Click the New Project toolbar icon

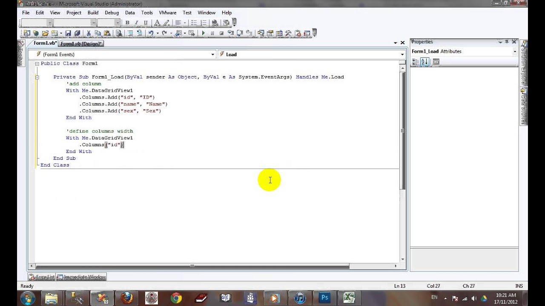pyautogui.click(x=26, y=33)
